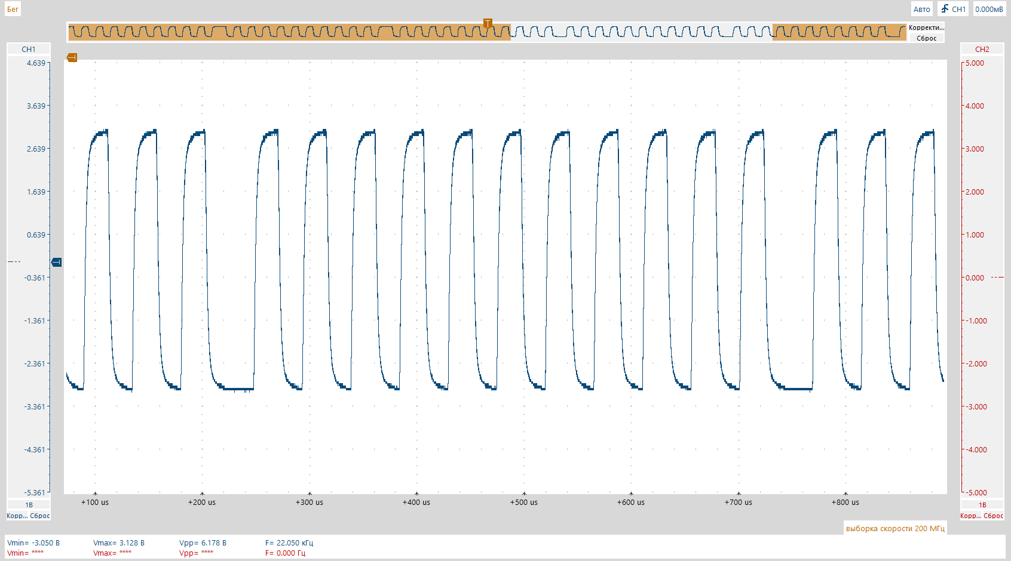Click the highlighted orange region of the overview waveform
The width and height of the screenshot is (1011, 561).
[289, 32]
